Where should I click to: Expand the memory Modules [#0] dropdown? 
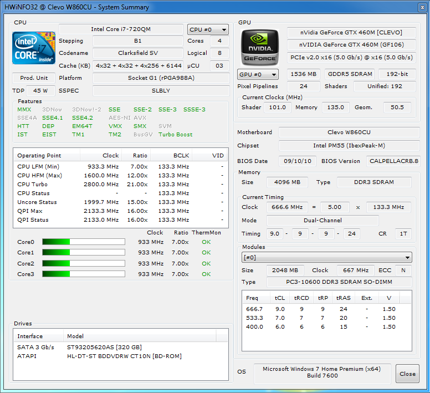pyautogui.click(x=326, y=258)
